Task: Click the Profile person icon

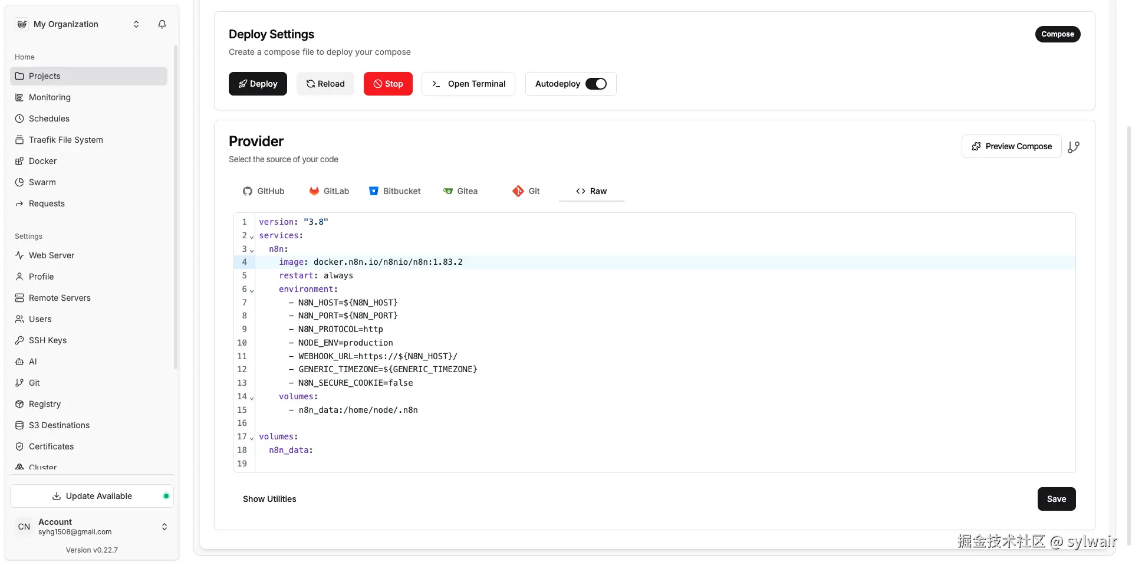Action: click(19, 277)
